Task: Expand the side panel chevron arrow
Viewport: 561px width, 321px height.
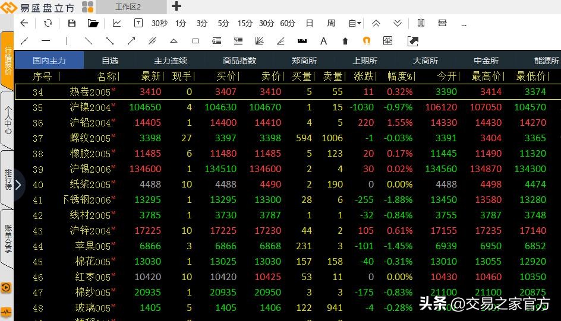Action: (18, 185)
